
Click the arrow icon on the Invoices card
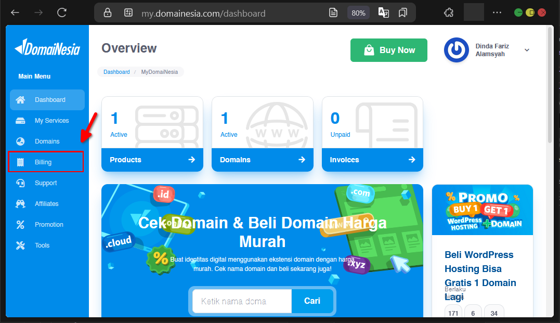[x=411, y=160]
